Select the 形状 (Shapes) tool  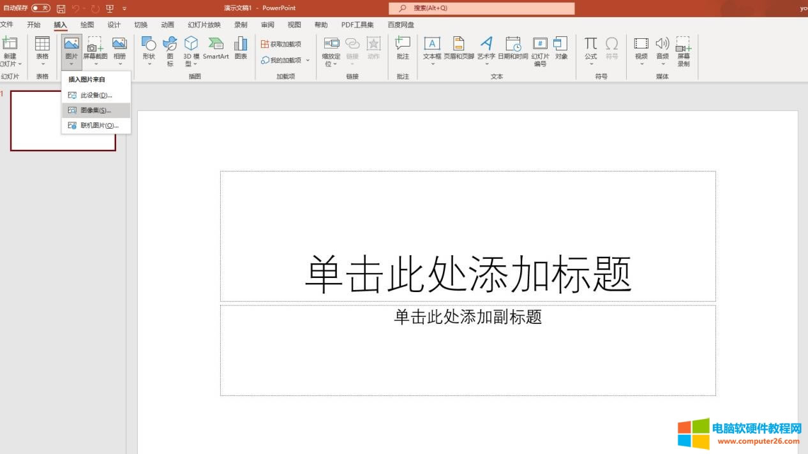tap(148, 50)
